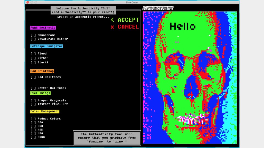This screenshot has width=264, height=148.
Task: Turn on Instant Pixel Art
Action: click(x=33, y=104)
